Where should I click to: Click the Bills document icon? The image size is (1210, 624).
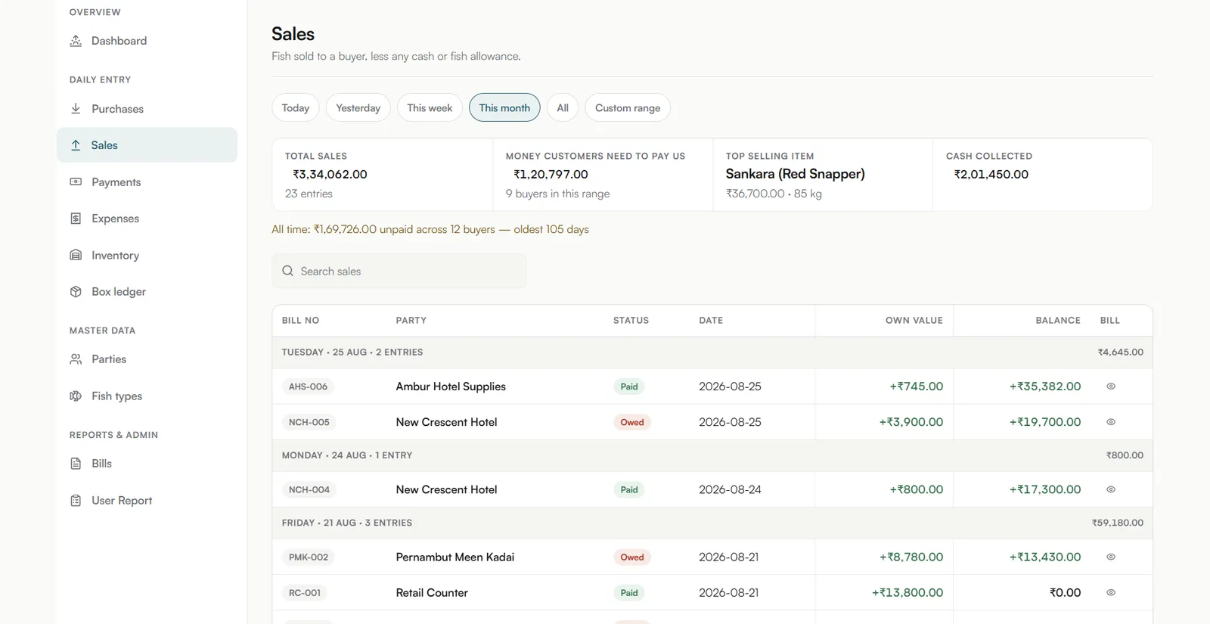76,464
